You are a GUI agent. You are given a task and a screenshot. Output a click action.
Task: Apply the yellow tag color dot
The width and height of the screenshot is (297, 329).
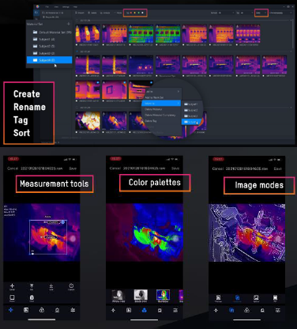click(135, 13)
